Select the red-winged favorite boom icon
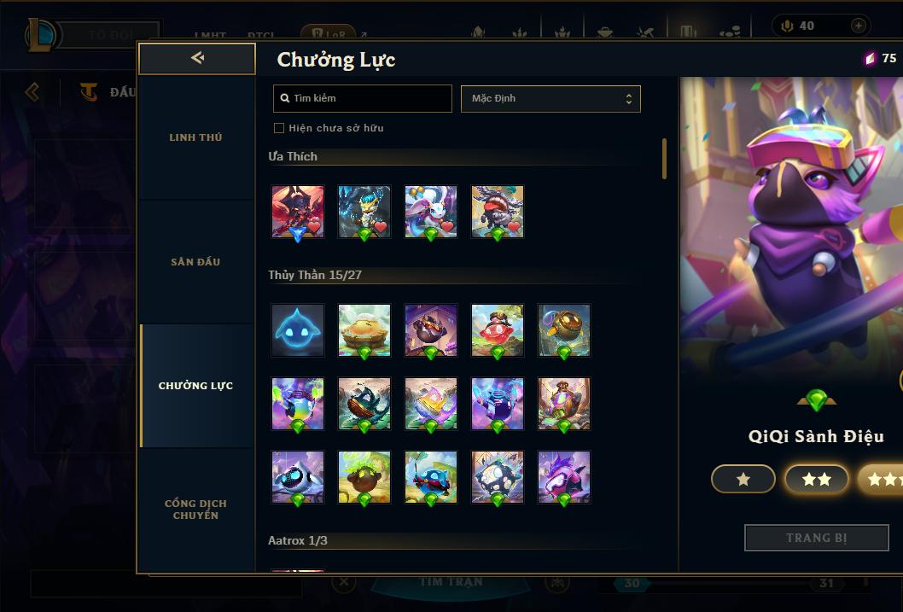Screen dimensions: 903x612 click(298, 212)
